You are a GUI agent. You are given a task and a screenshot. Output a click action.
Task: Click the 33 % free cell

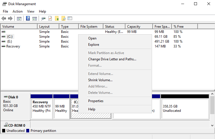[x=177, y=46]
